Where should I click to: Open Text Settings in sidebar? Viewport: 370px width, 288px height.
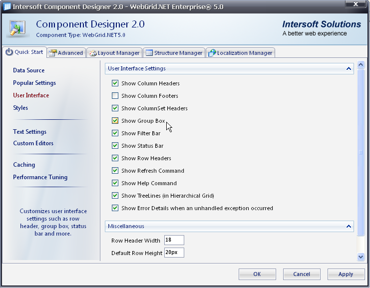30,132
